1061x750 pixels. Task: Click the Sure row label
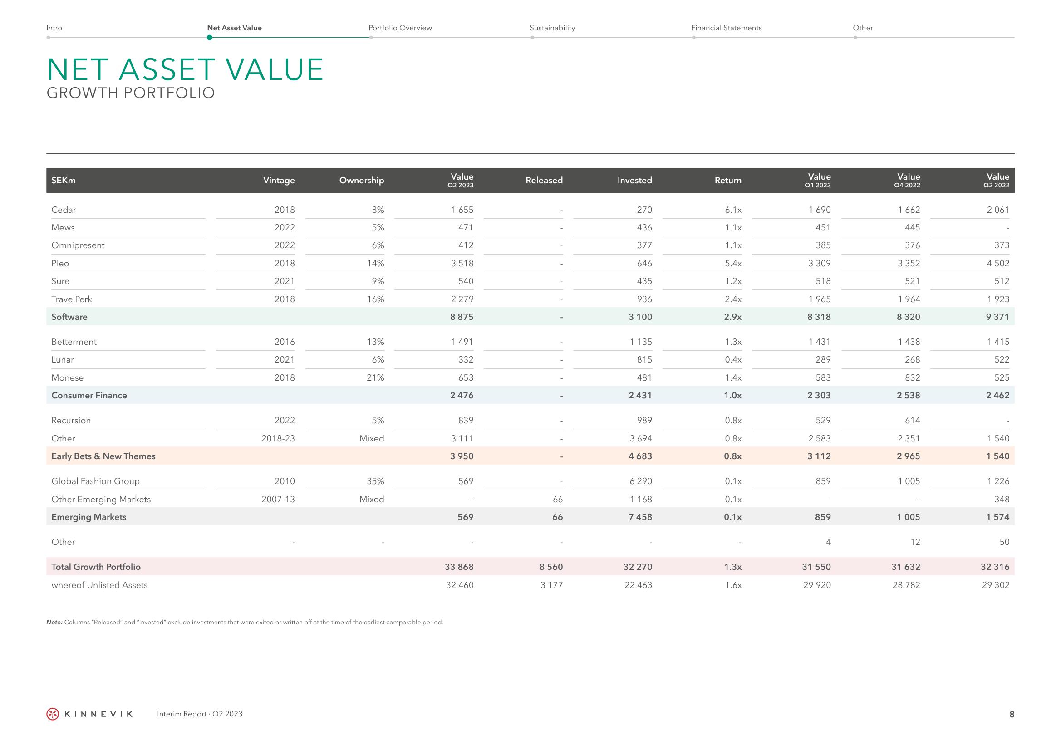point(60,281)
